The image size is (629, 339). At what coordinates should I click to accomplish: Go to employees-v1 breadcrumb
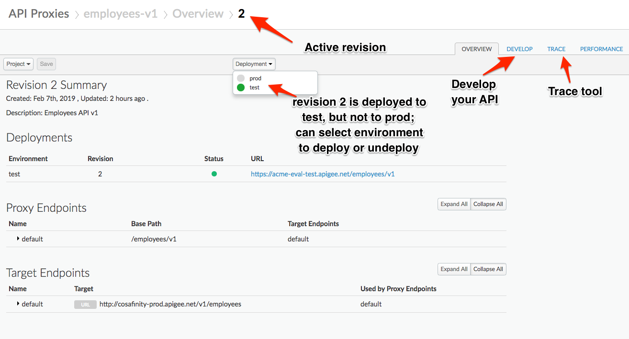tap(120, 14)
